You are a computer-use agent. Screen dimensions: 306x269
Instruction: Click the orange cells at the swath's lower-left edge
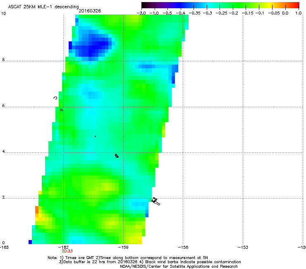[x=37, y=211]
